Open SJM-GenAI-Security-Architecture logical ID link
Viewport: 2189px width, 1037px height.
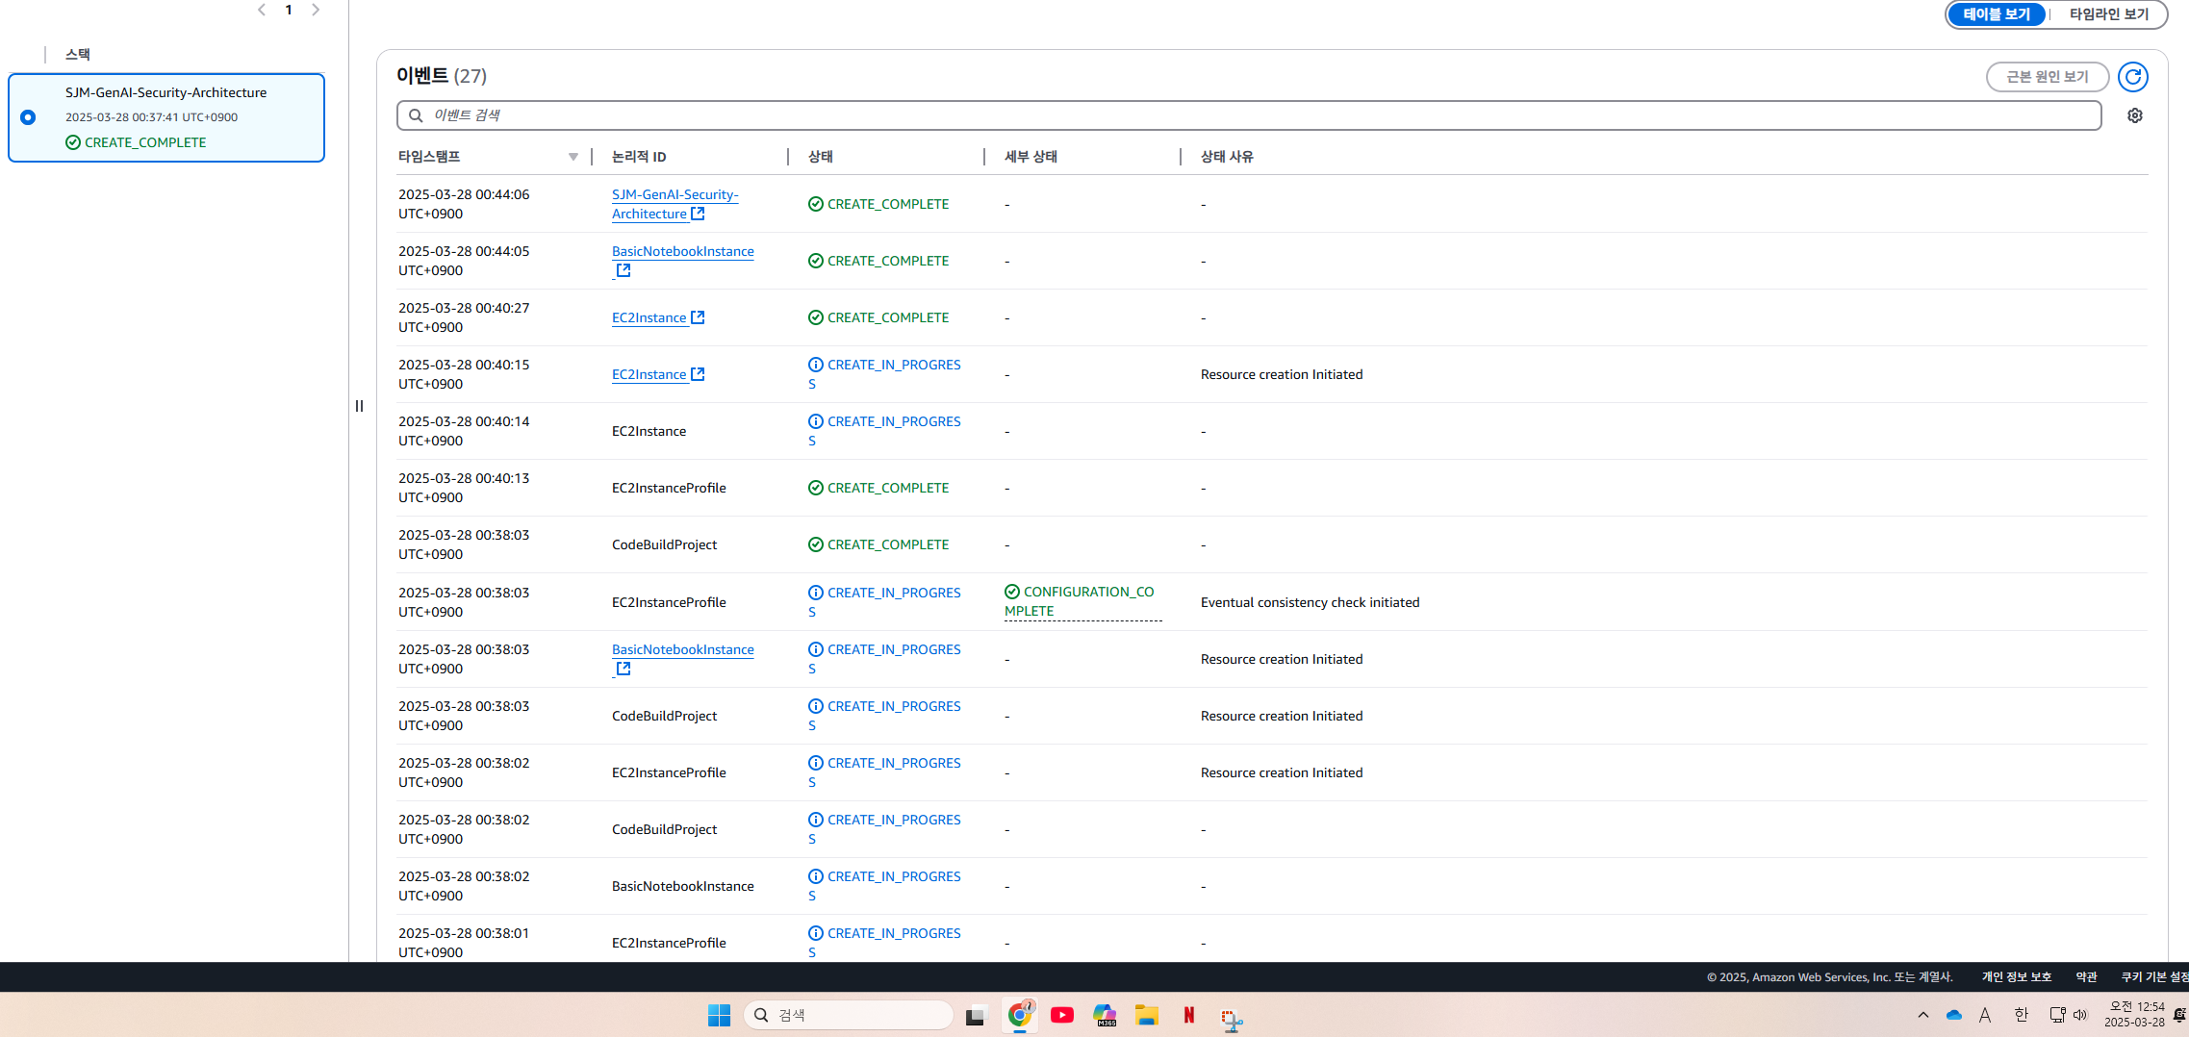coord(675,204)
